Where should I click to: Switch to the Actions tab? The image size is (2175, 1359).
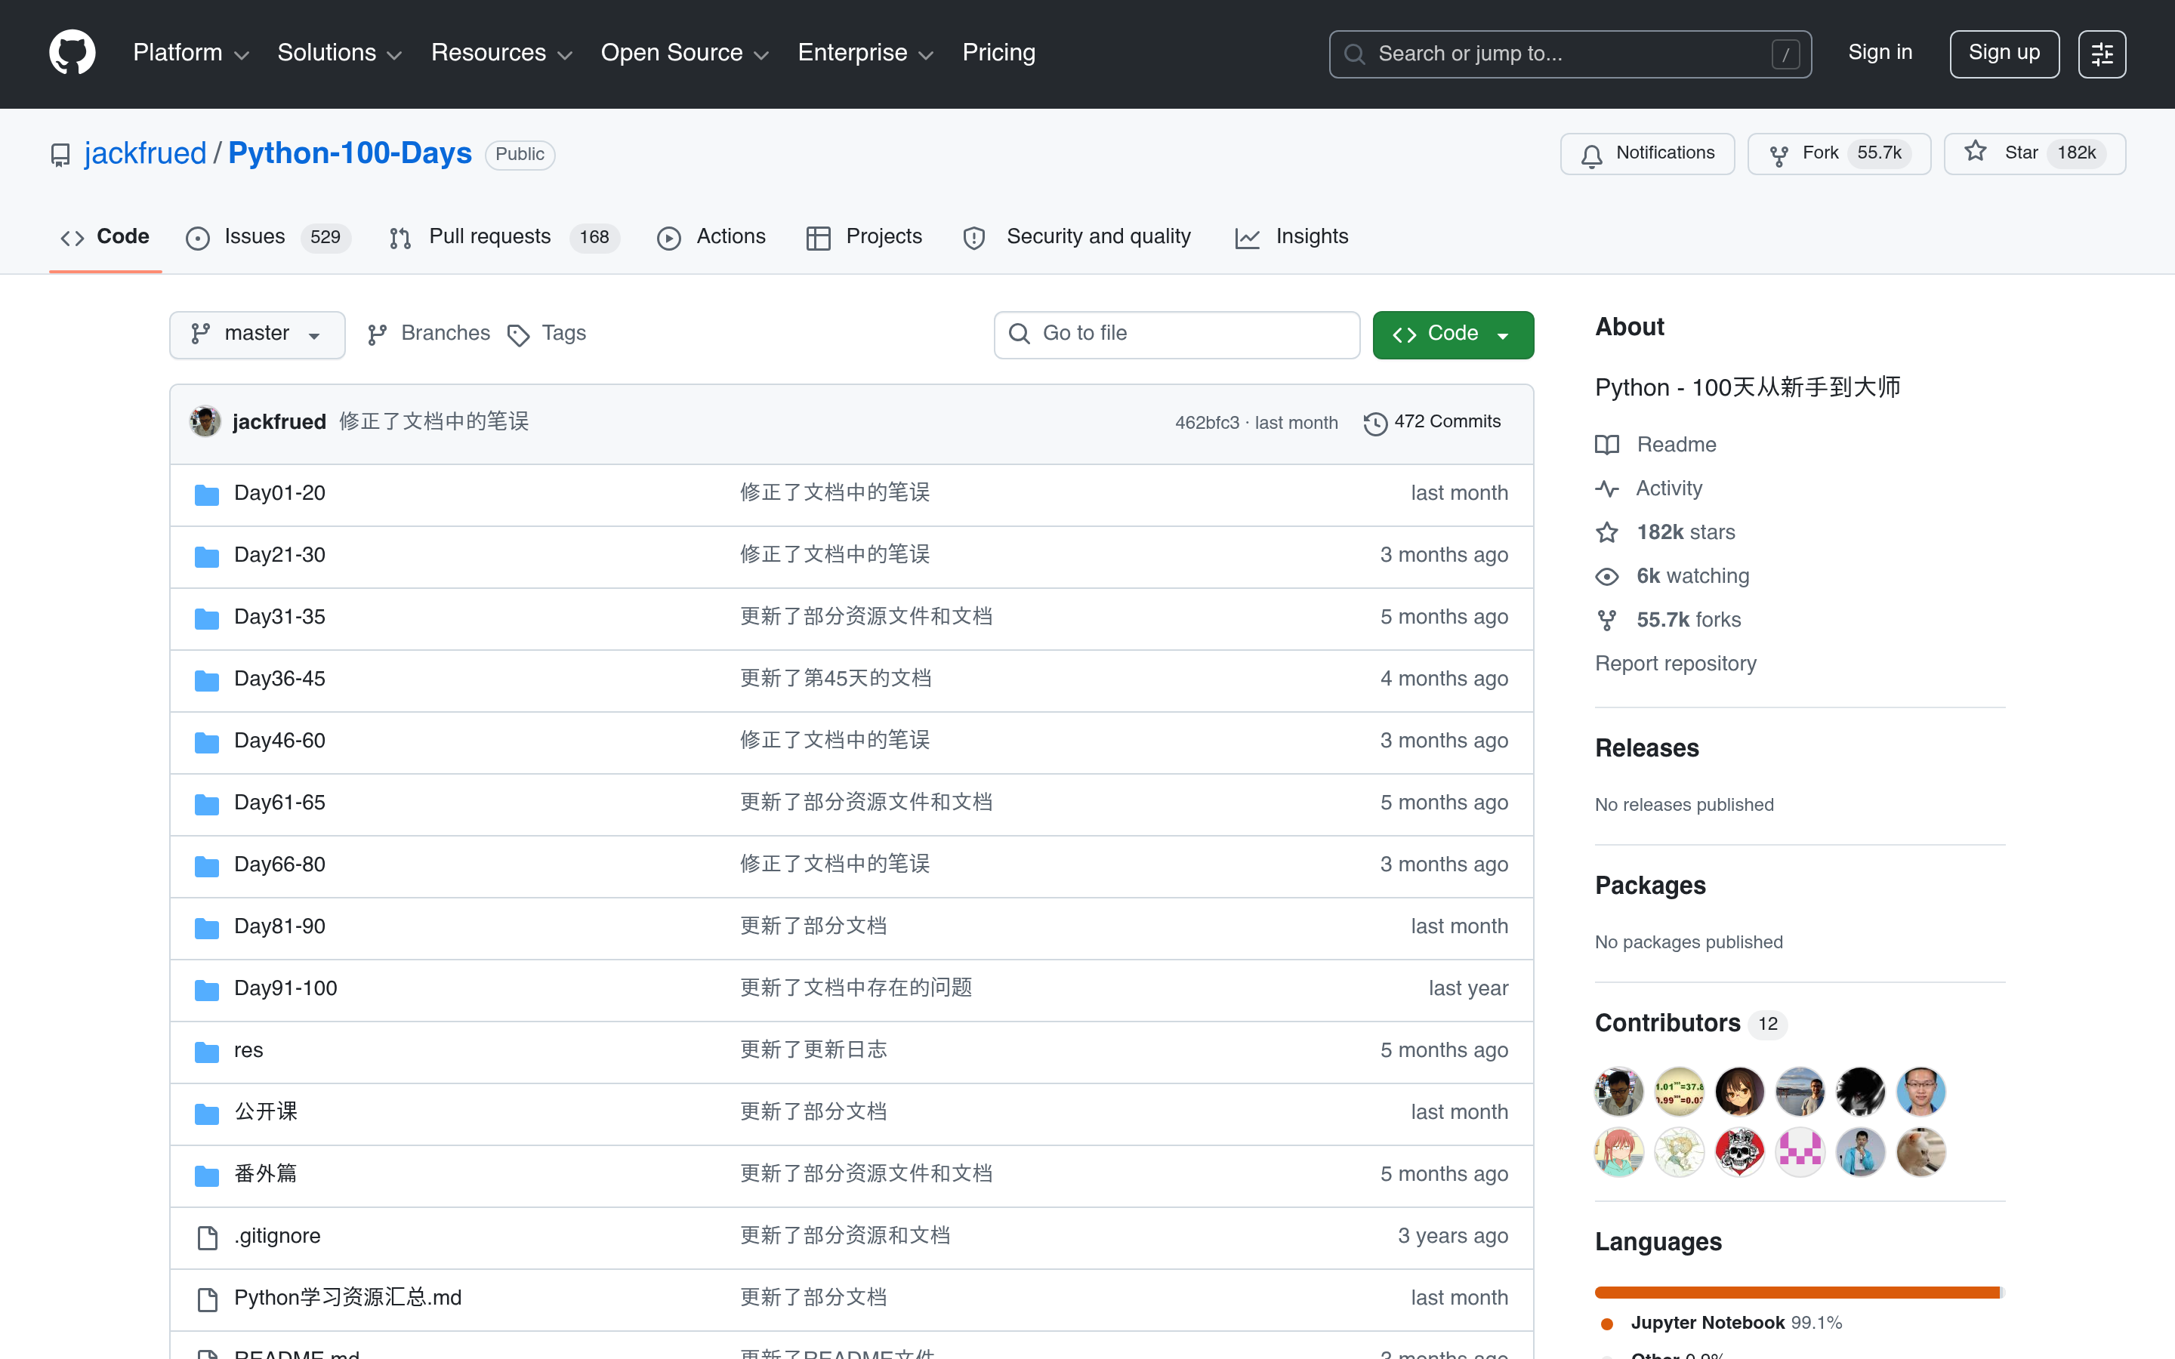tap(711, 237)
